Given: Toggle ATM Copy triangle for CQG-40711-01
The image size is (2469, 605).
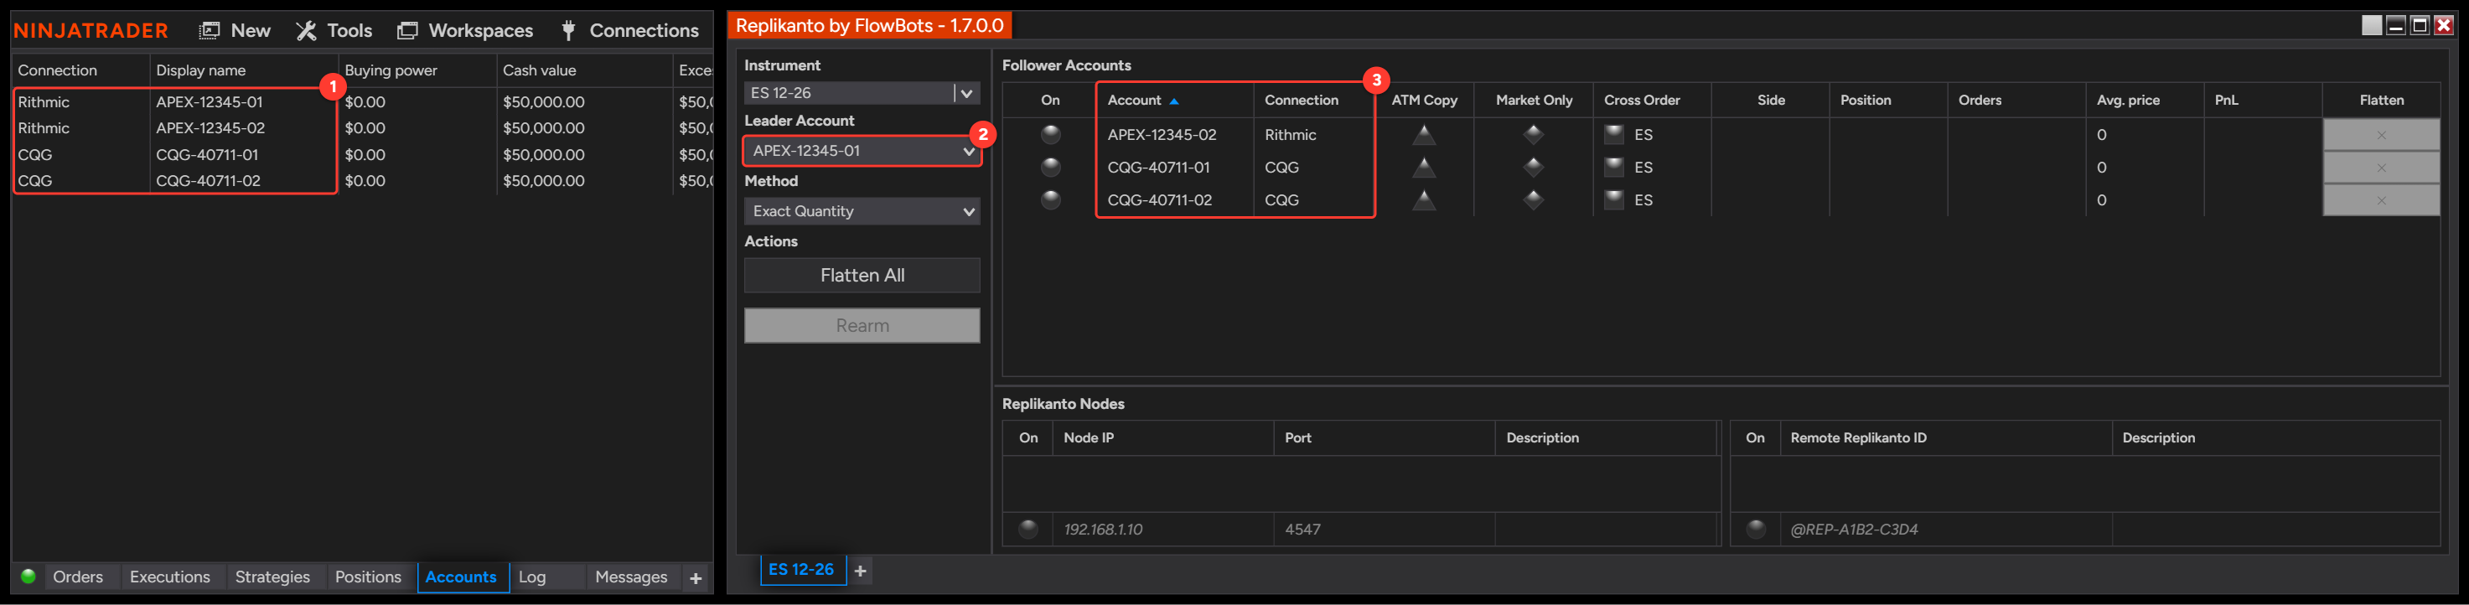Looking at the screenshot, I should click(x=1423, y=167).
